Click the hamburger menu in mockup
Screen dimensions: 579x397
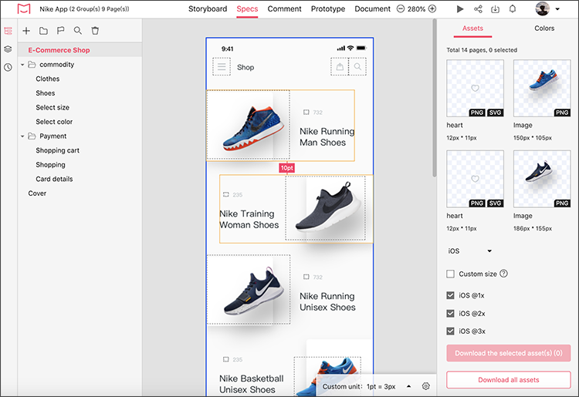pyautogui.click(x=222, y=67)
